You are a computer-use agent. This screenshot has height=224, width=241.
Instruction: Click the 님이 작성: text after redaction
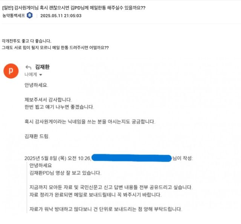[183, 158]
